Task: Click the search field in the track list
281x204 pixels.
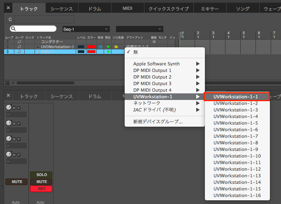Action: 33,29
